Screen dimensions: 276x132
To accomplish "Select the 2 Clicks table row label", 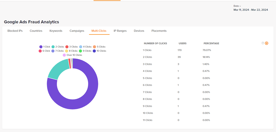I will point(147,57).
